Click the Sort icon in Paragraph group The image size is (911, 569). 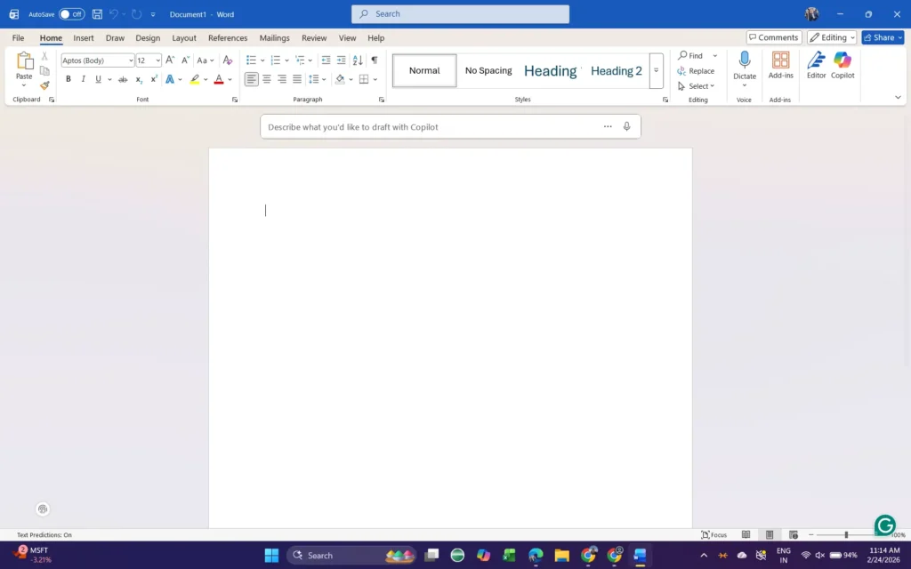click(x=358, y=60)
